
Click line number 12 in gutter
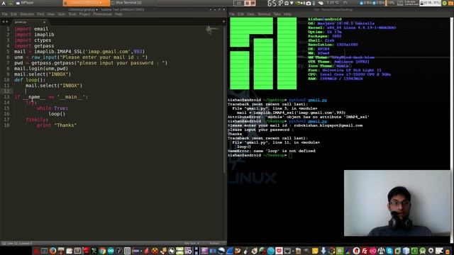click(x=6, y=91)
